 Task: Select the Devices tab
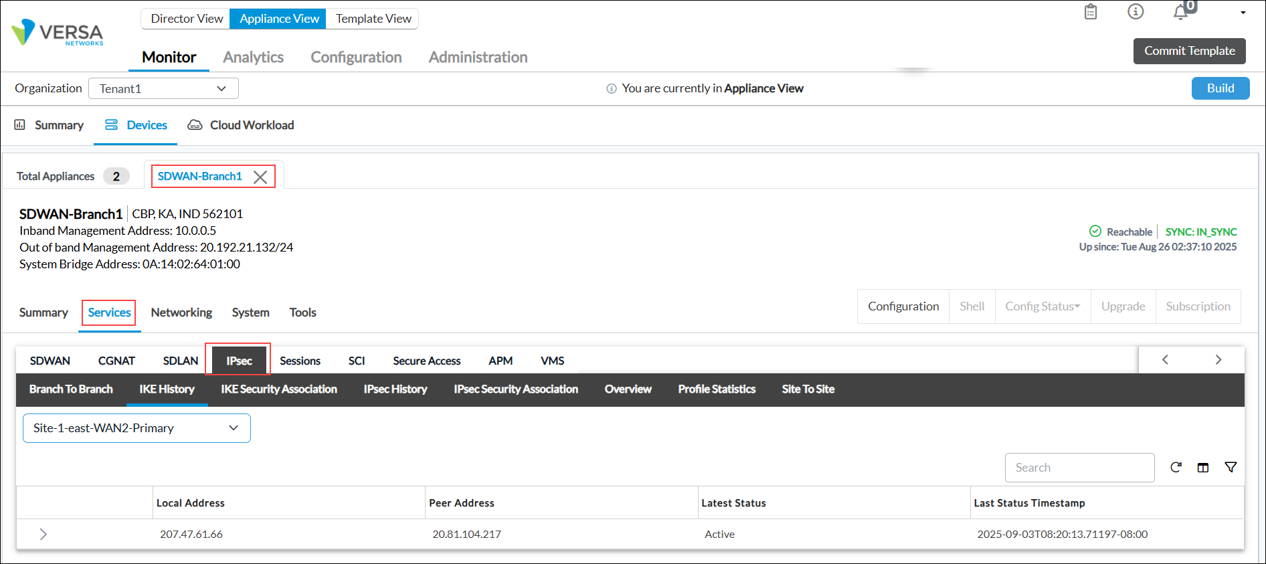pyautogui.click(x=136, y=125)
